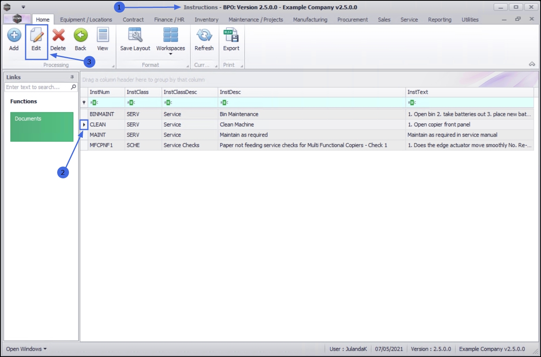541x357 pixels.
Task: Sort by the InstDesc column header
Action: [312, 92]
